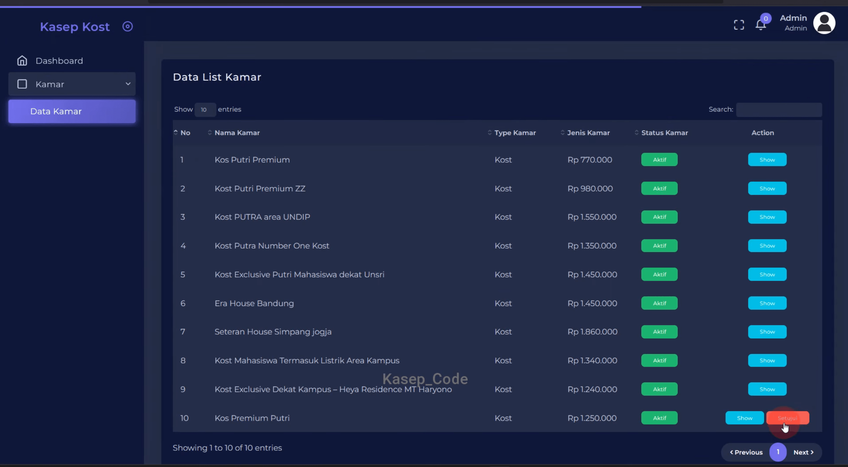
Task: Show Seteran House Simpang jogja
Action: [767, 332]
